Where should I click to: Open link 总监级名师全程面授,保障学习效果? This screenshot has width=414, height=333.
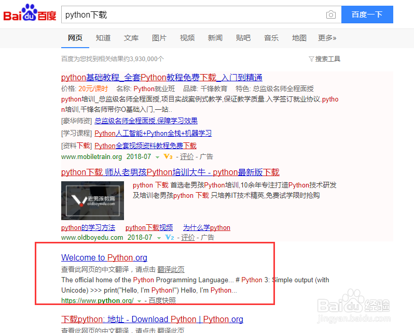click(146, 121)
